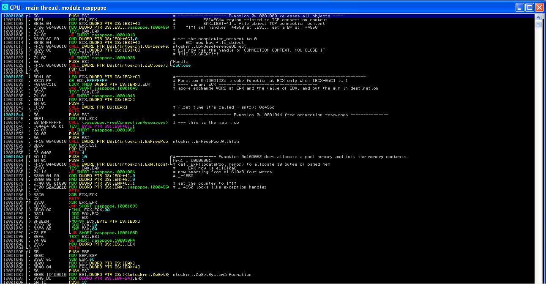546x284 pixels.
Task: Click comment '_+4550 looks like exception handler'
Action: click(222, 187)
